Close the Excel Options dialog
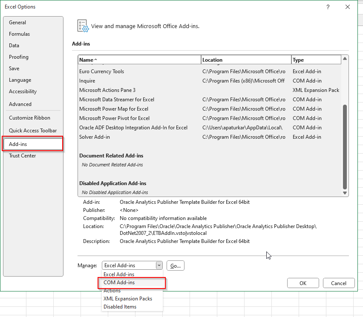 tap(348, 7)
